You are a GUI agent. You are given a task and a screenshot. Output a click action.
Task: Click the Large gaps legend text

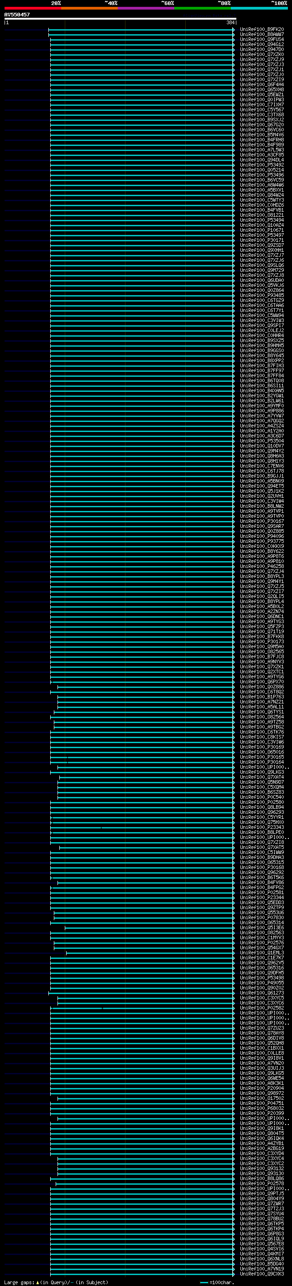tap(56, 1282)
